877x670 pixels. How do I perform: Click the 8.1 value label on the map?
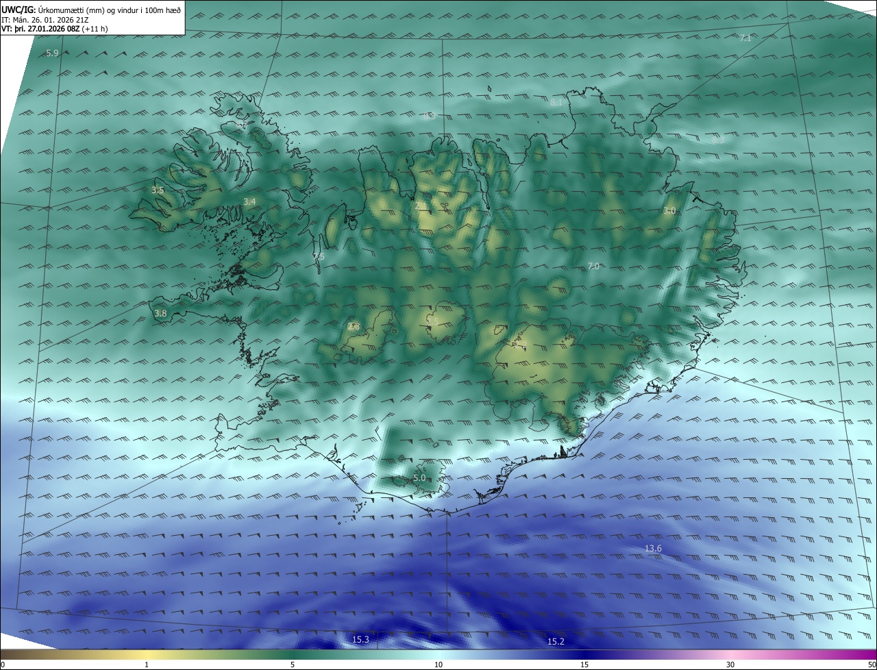coord(556,102)
